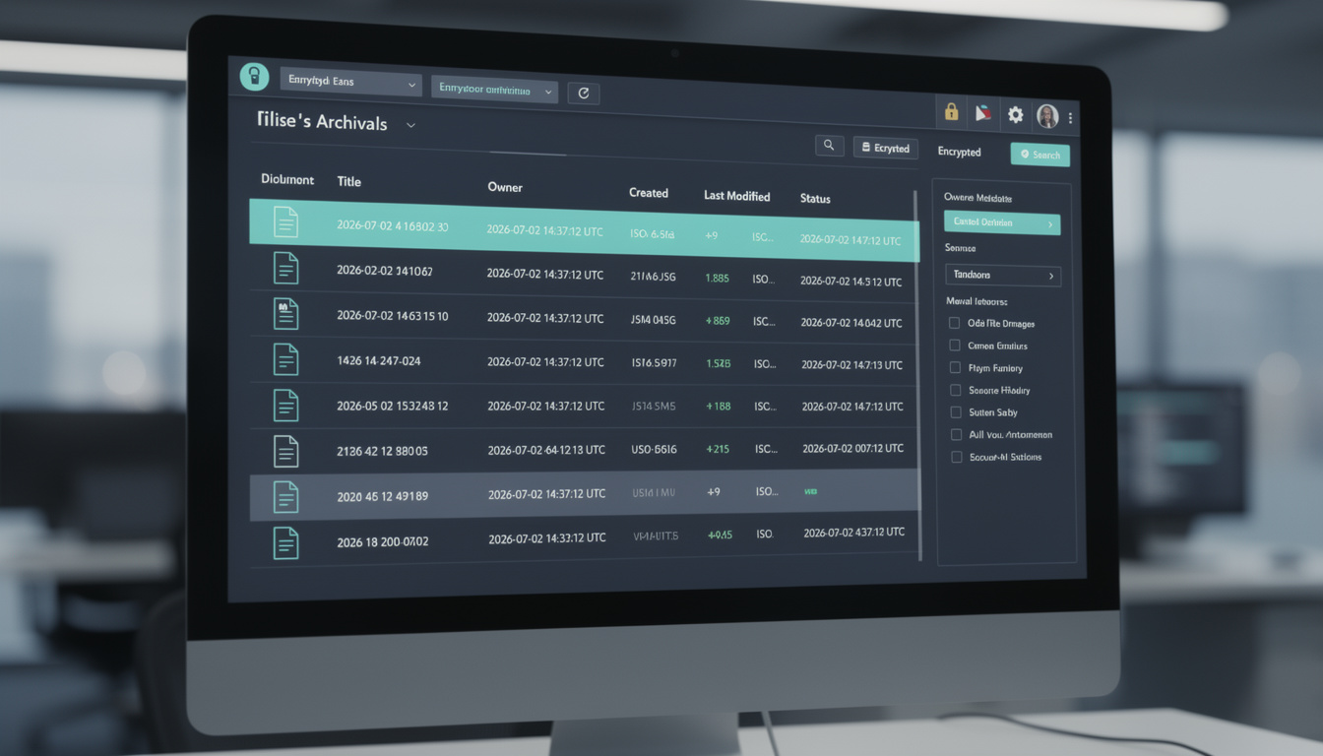Image resolution: width=1323 pixels, height=756 pixels.
Task: Click the table's vertical scrollbar
Action: 919,376
